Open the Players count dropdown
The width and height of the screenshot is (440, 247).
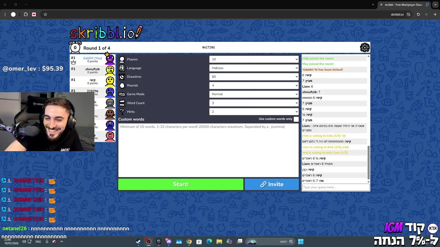(x=254, y=59)
